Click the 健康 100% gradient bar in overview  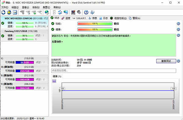[x=95, y=29]
